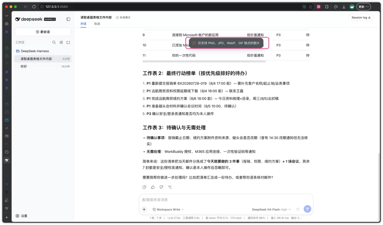The image size is (383, 225).
Task: Select the 读取桌面表格文件内容 conversation
Action: pyautogui.click(x=43, y=59)
